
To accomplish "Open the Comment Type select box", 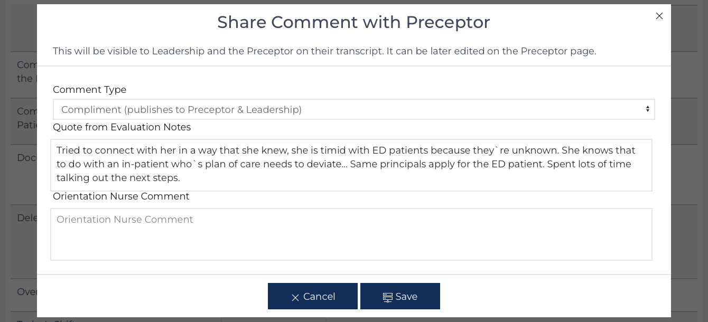I will [x=353, y=109].
